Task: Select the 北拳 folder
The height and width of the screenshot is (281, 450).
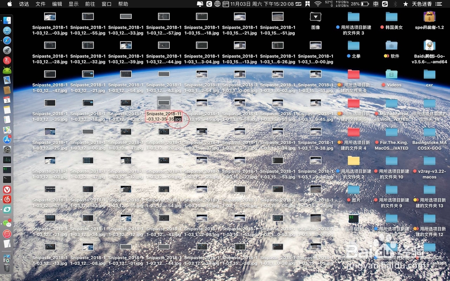Action: click(x=354, y=45)
